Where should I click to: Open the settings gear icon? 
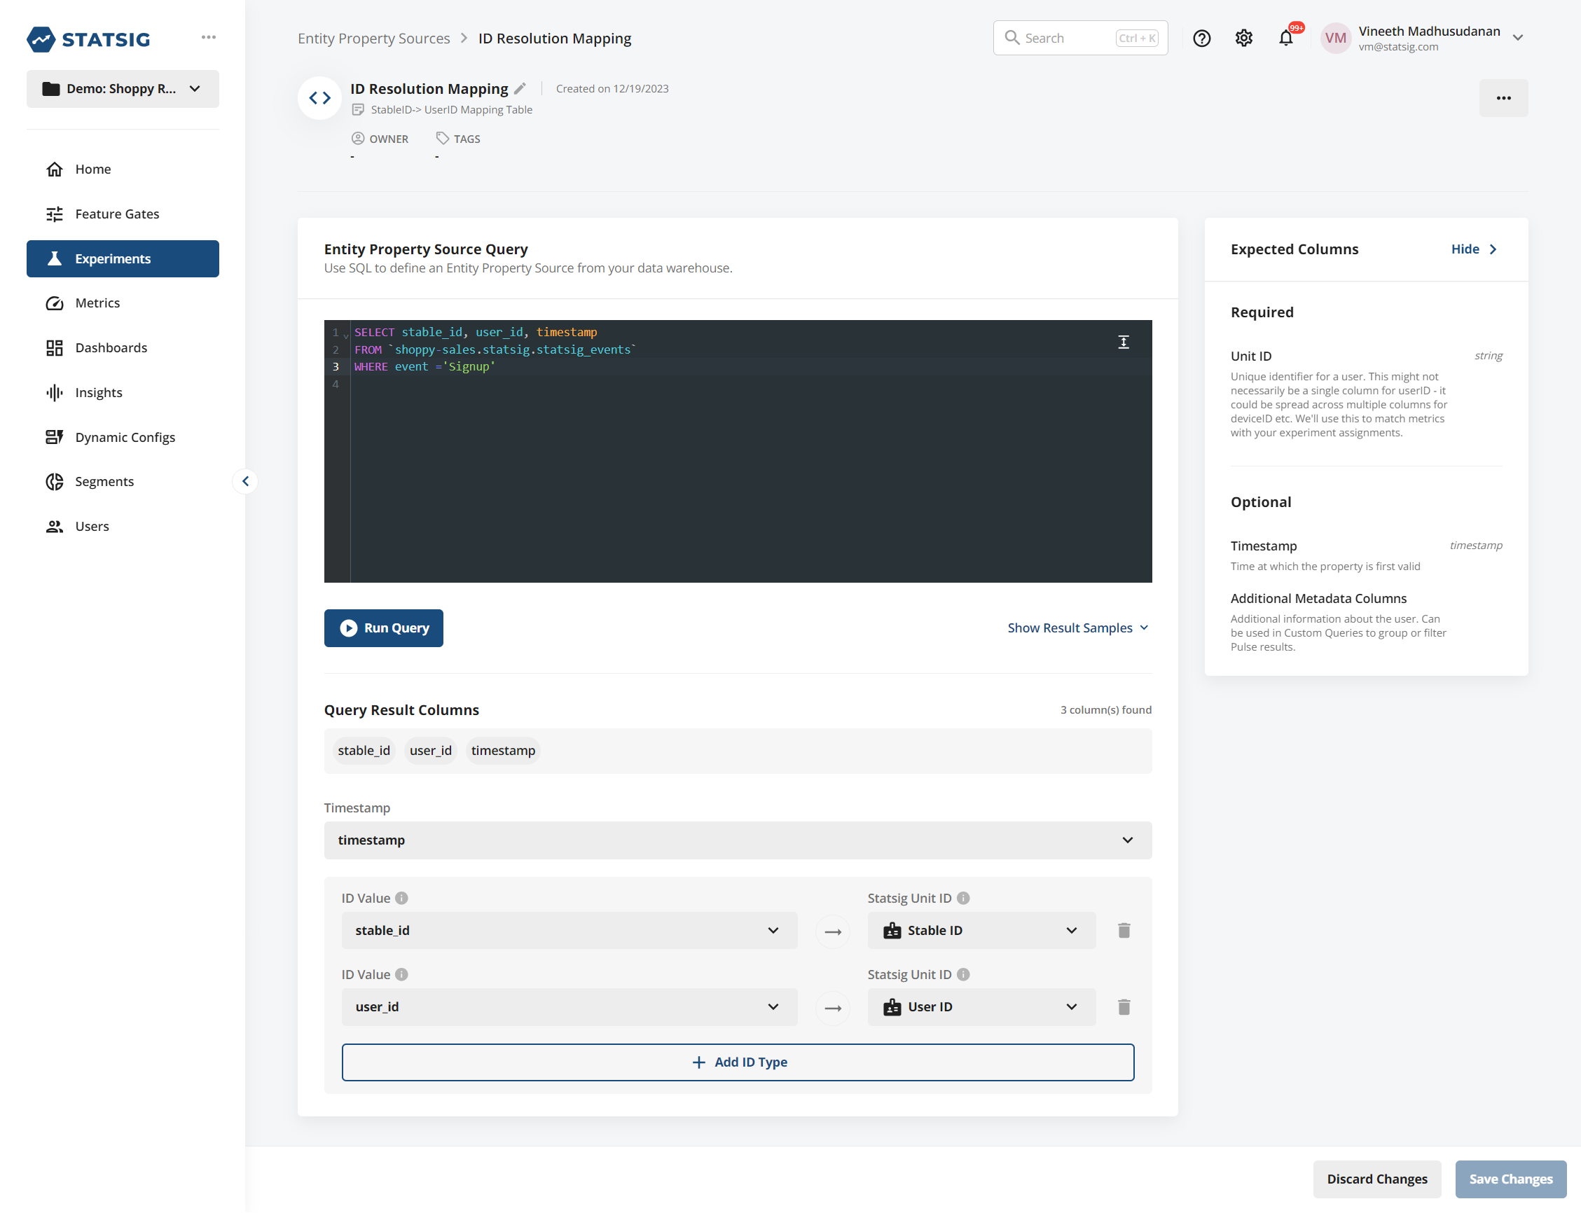1243,38
